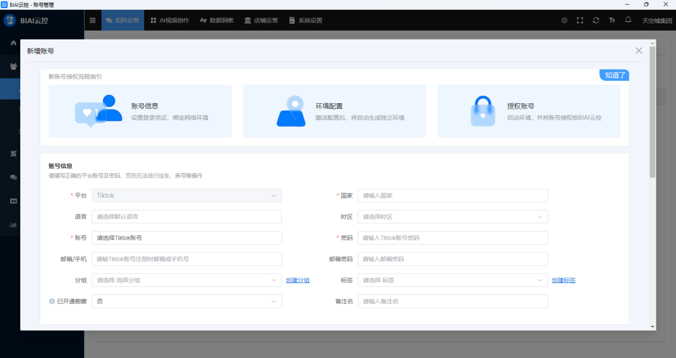The height and width of the screenshot is (358, 676).
Task: Click the dialog's vertical scrollbar
Action: pyautogui.click(x=652, y=113)
